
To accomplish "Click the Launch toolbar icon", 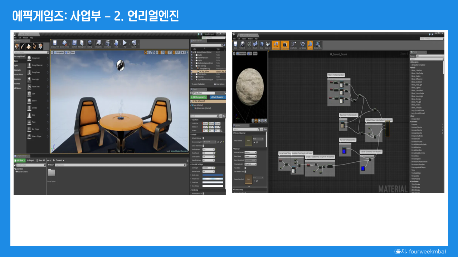I will [x=133, y=44].
